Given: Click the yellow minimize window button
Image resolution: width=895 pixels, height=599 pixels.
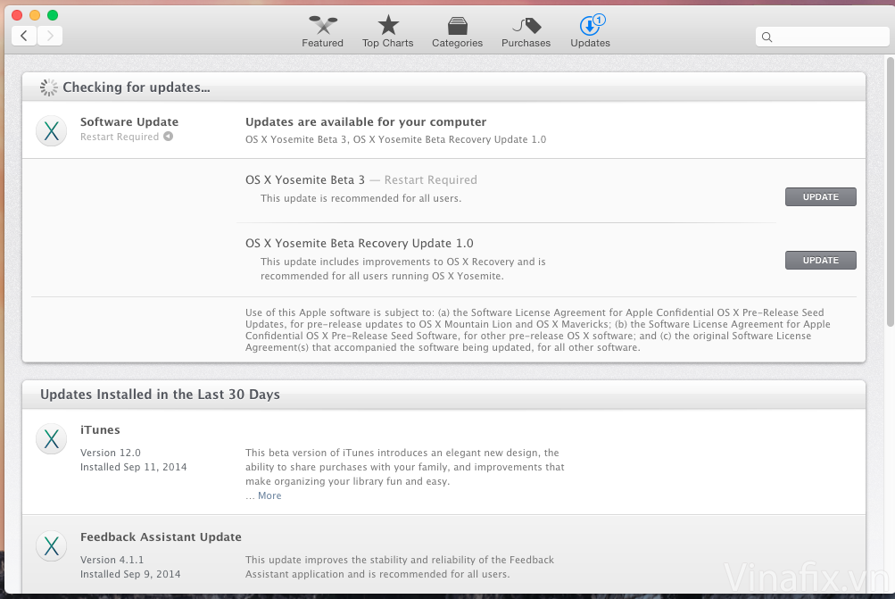Looking at the screenshot, I should tap(35, 15).
